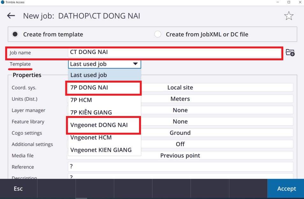This screenshot has width=304, height=199.
Task: Select the Create from template radio button
Action: pyautogui.click(x=15, y=34)
